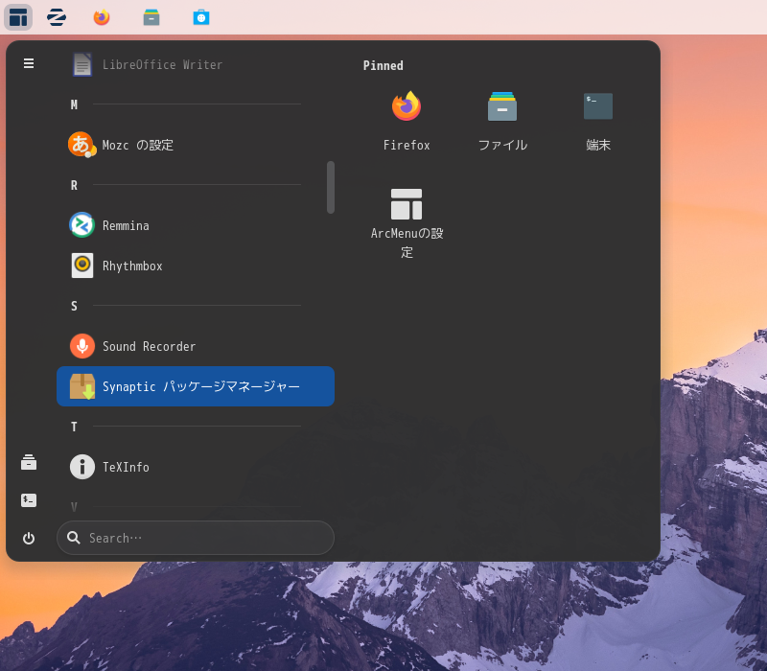Viewport: 767px width, 671px height.
Task: Click the Mozc settings app icon
Action: pos(81,145)
